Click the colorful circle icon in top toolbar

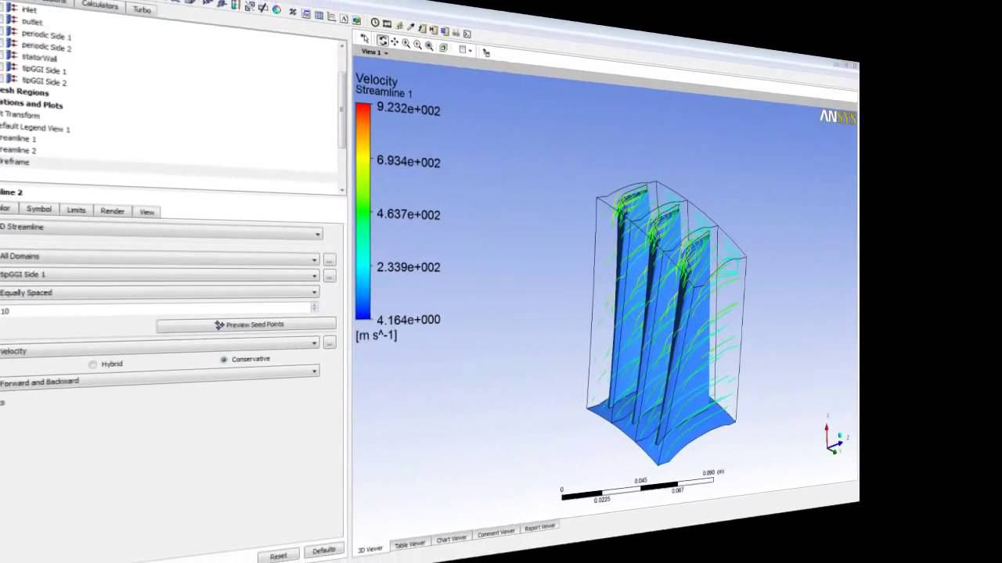[276, 9]
